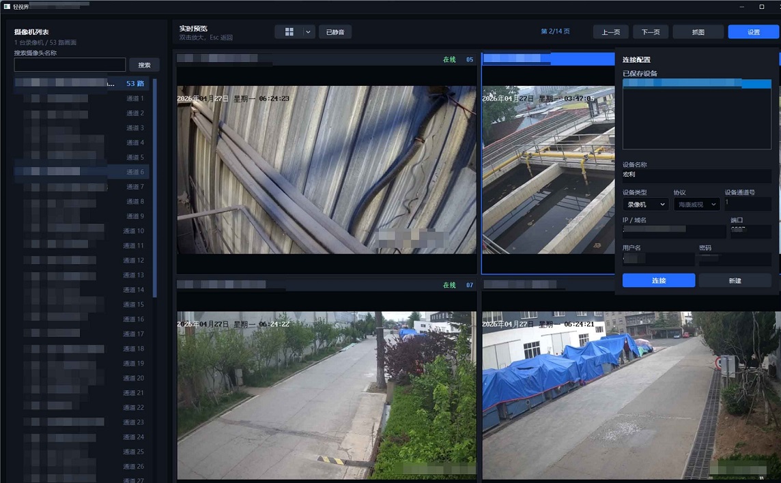Select 通道 23 in camera list

click(x=82, y=422)
